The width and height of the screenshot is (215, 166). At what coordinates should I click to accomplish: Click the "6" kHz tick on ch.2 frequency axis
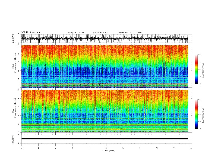click(x=19, y=107)
